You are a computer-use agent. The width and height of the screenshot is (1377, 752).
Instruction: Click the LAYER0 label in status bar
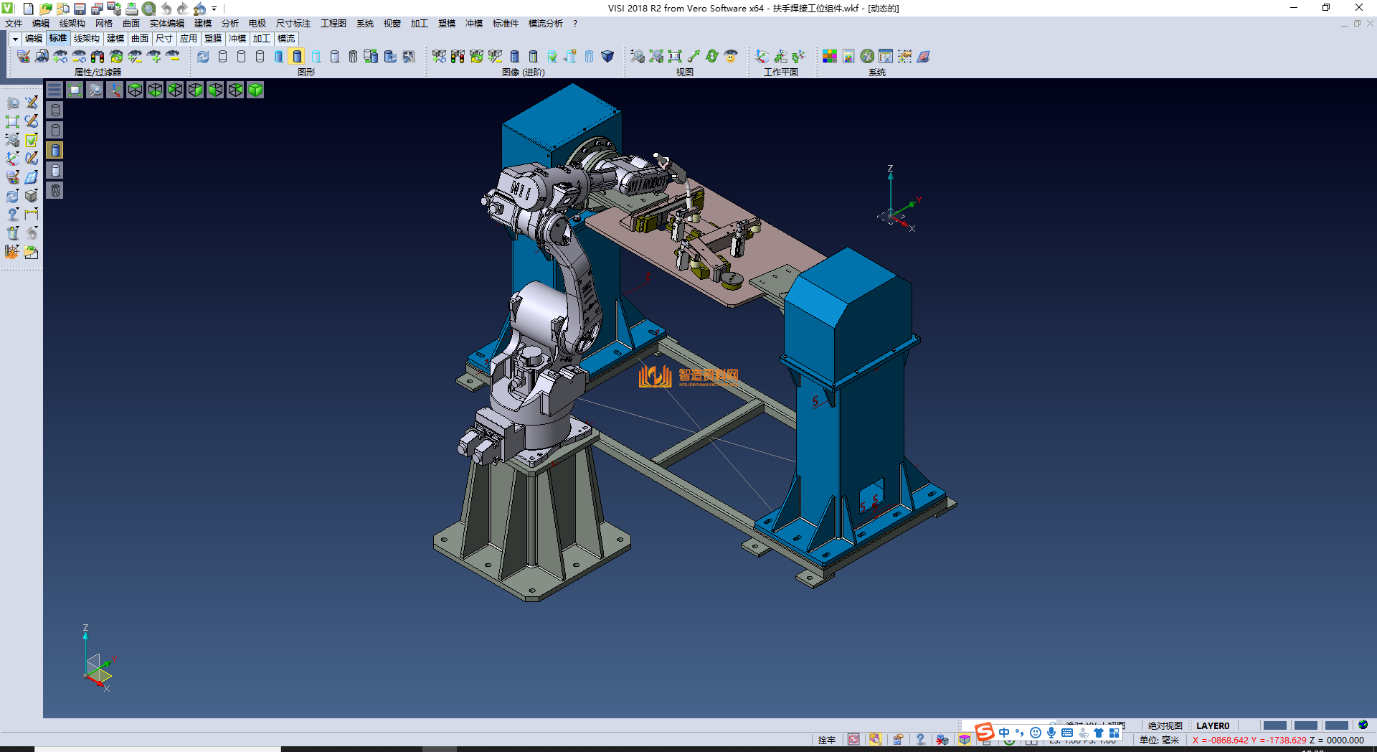click(x=1212, y=725)
